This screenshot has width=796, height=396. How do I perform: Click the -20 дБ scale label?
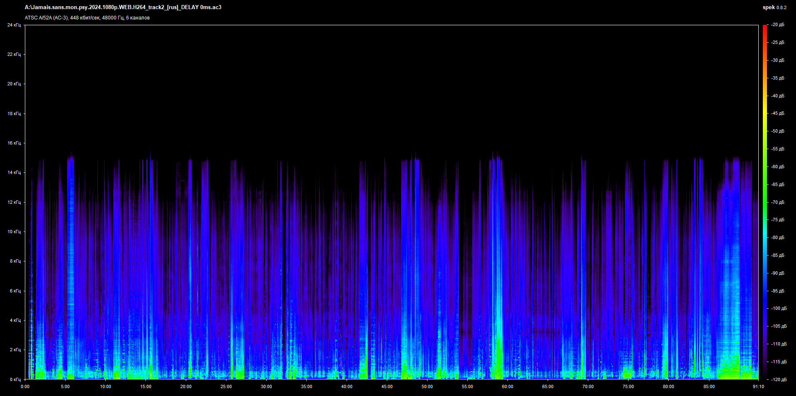778,25
